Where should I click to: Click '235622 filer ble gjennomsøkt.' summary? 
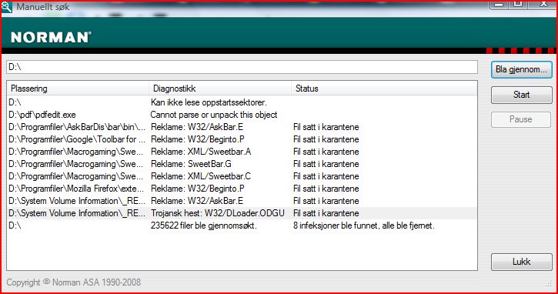point(203,226)
